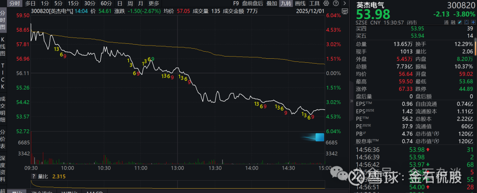Click the blue floating assistant icon
This screenshot has height=193, width=477.
[x=320, y=137]
